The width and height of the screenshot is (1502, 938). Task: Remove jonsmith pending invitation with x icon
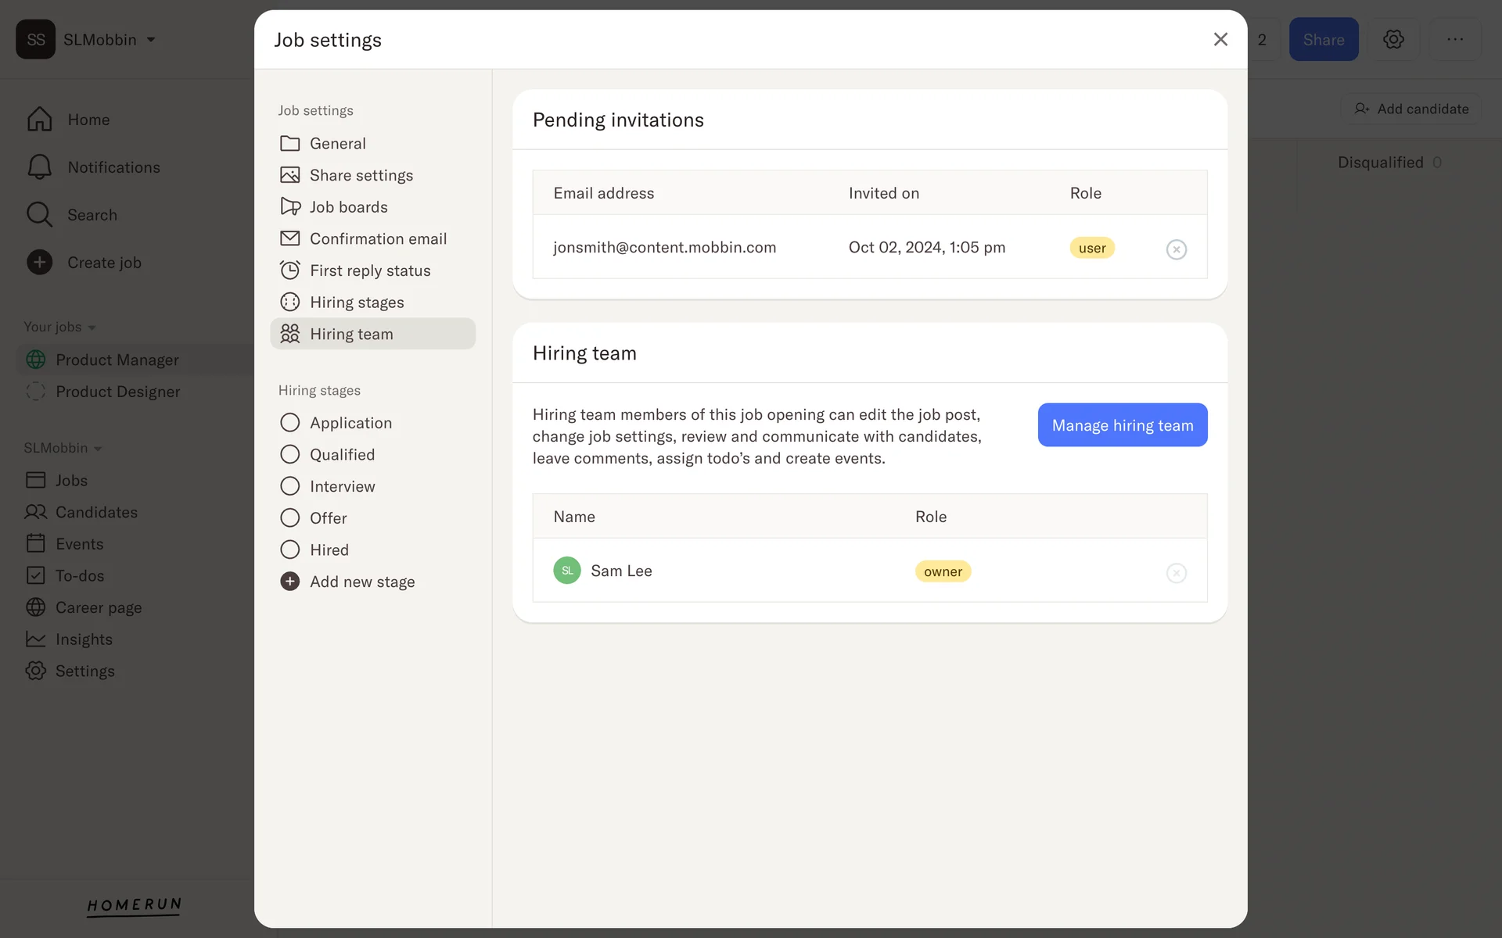coord(1176,249)
